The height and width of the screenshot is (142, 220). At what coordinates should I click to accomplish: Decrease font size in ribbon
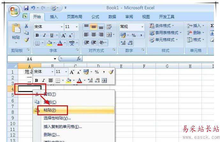pyautogui.click(x=70, y=35)
